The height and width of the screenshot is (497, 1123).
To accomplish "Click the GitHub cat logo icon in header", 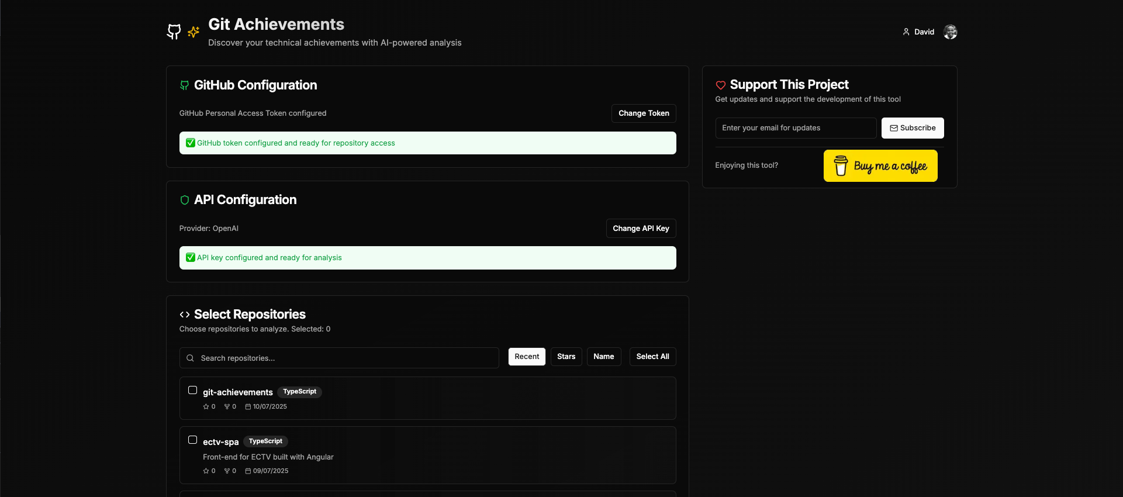I will click(174, 32).
